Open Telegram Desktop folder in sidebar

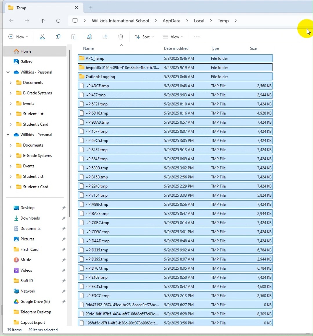(x=36, y=312)
